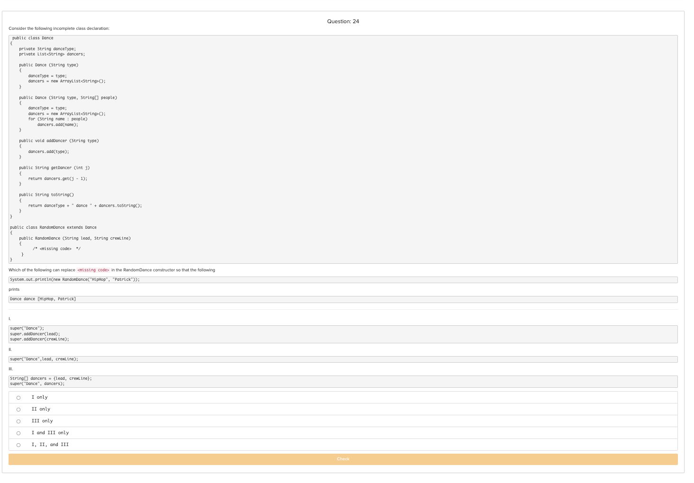This screenshot has width=694, height=483.
Task: Click the red <missing code> inline tag
Action: (93, 270)
